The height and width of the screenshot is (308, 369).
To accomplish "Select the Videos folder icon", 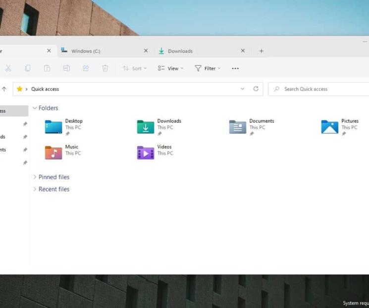I will click(x=146, y=153).
